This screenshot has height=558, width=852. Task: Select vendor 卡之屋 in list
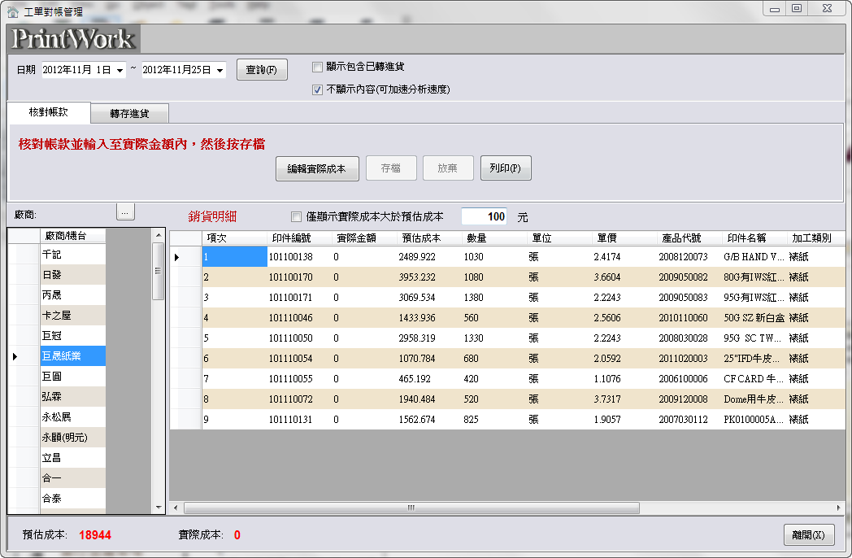pos(73,316)
